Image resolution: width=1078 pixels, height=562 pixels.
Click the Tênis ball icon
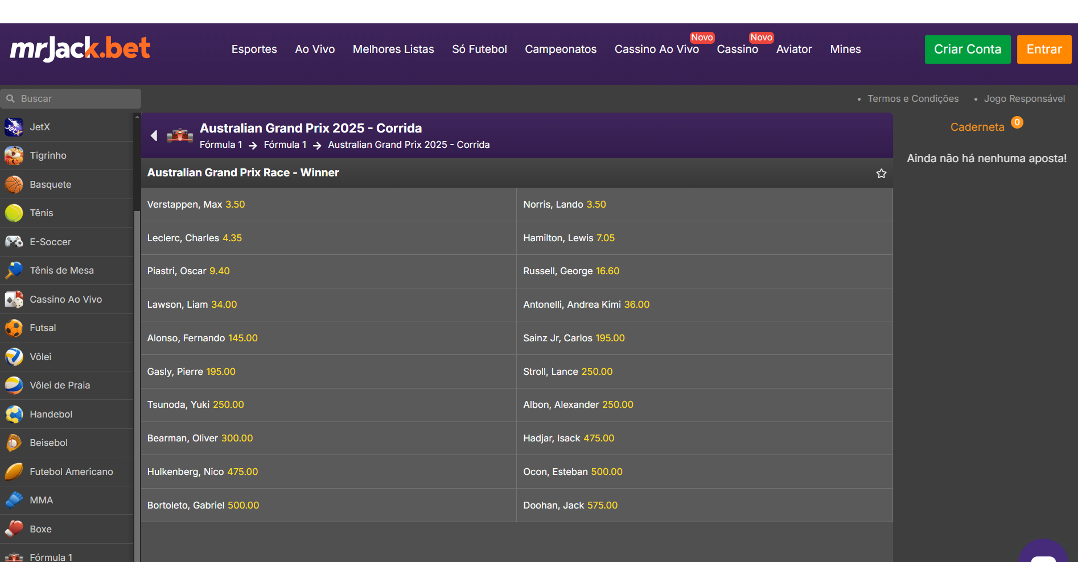pos(14,213)
